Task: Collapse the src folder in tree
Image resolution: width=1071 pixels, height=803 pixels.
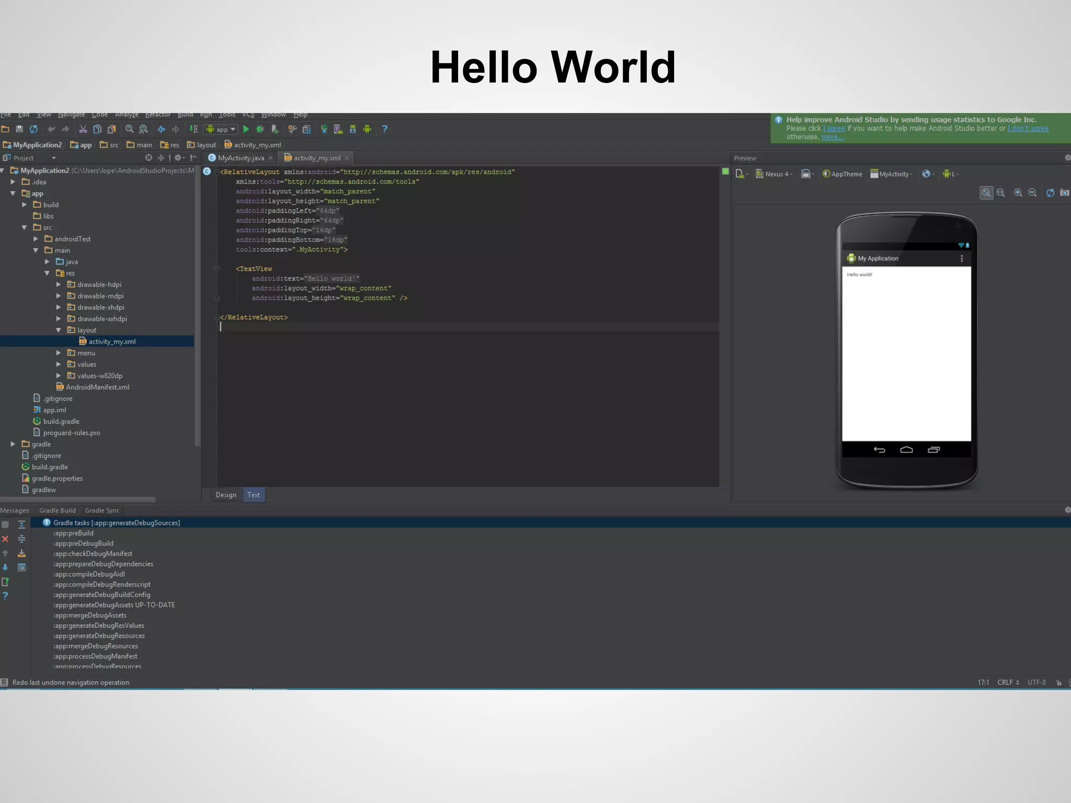Action: [25, 227]
